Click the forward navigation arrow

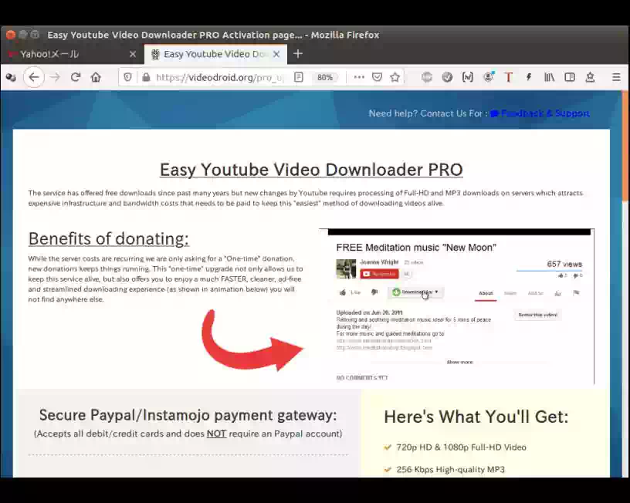55,77
